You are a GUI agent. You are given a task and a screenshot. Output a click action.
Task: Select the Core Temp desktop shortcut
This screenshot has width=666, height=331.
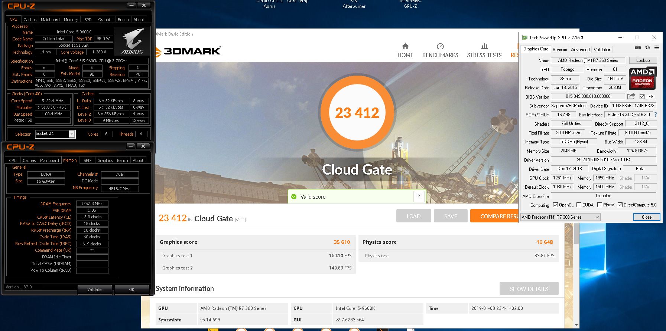(298, 1)
